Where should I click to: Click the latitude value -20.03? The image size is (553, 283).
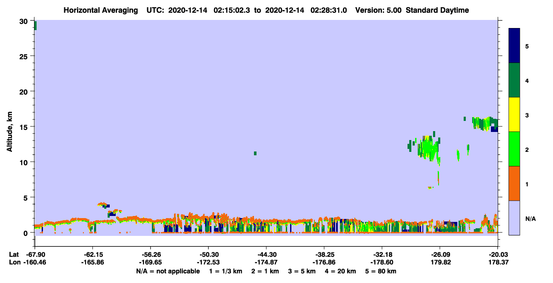[x=498, y=255]
